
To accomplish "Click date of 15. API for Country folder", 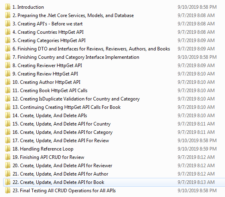I will 196,124.
